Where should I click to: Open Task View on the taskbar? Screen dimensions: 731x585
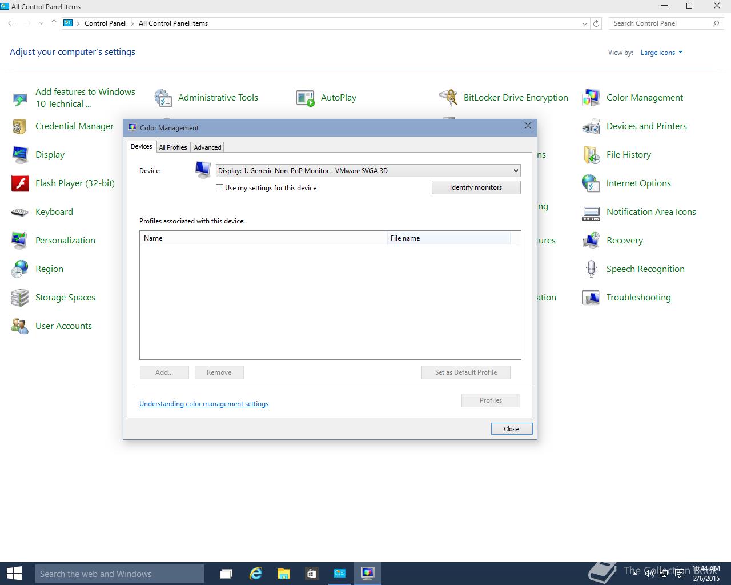click(226, 573)
